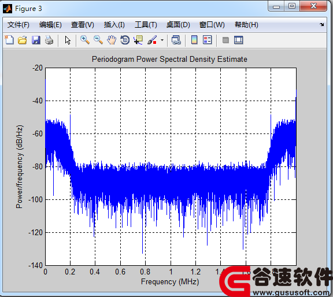Click the Hide Plot Tools icon

click(x=225, y=40)
